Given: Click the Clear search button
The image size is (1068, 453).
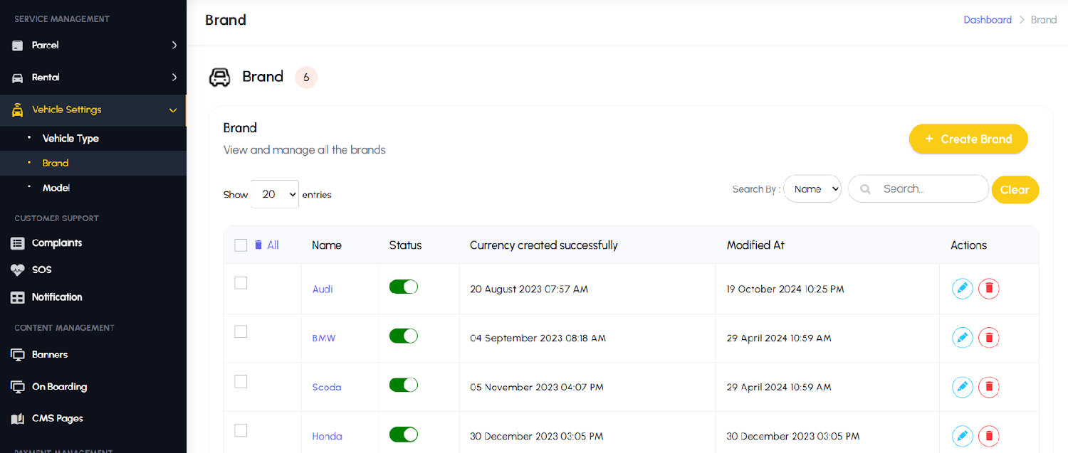Looking at the screenshot, I should pos(1015,190).
